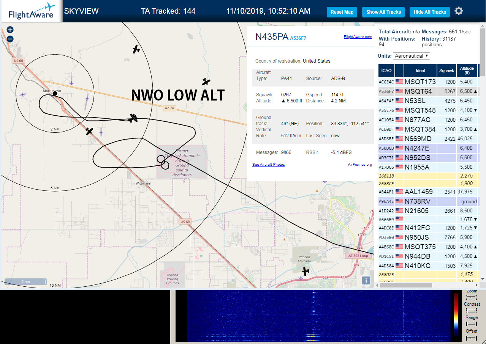Select the N944DB row

(x=429, y=256)
